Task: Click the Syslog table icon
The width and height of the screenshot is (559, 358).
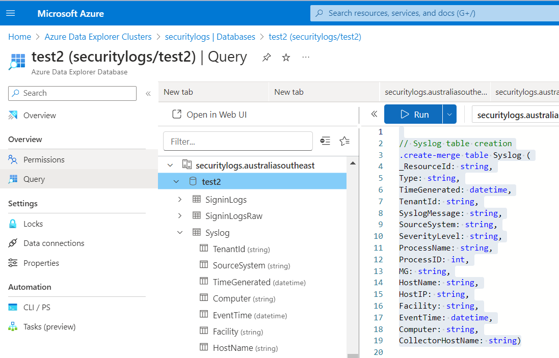Action: [196, 232]
